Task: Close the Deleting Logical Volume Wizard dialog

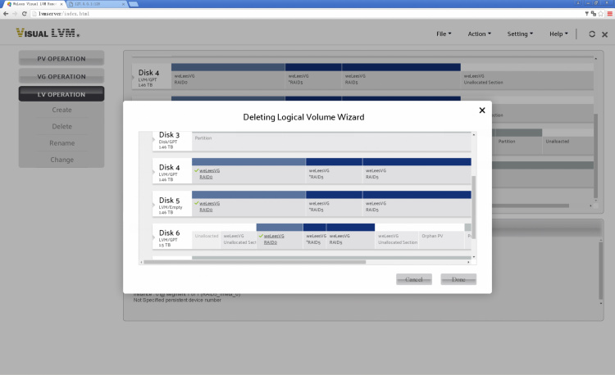Action: [x=481, y=111]
